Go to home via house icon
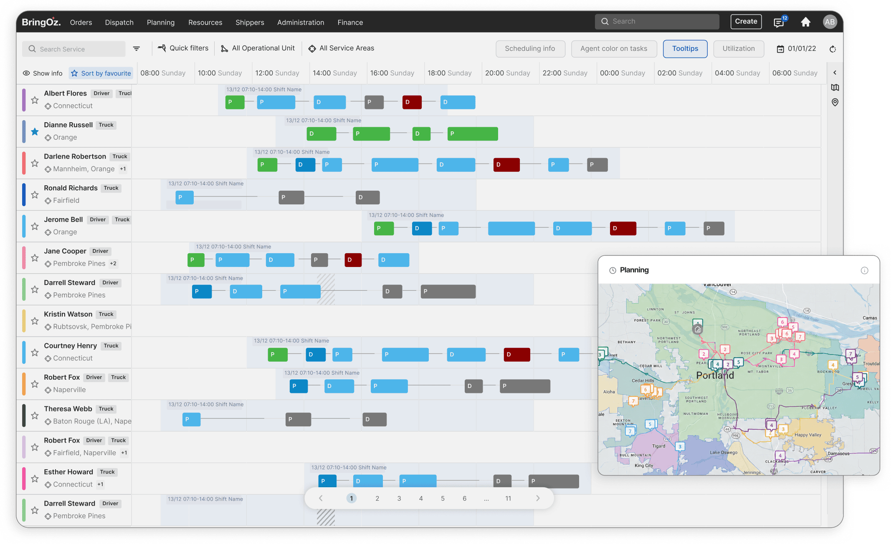Viewport: 891px width, 544px height. click(x=805, y=22)
